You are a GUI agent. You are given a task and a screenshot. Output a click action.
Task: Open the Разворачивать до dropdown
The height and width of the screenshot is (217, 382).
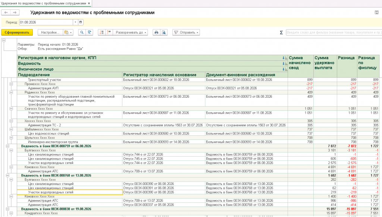(131, 32)
